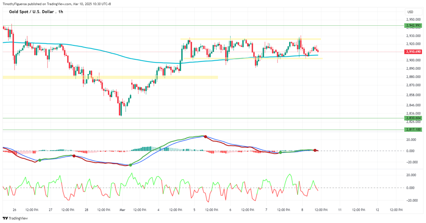This screenshot has width=426, height=223.
Task: Click the 2,846.000 price axis value
Action: 413,105
